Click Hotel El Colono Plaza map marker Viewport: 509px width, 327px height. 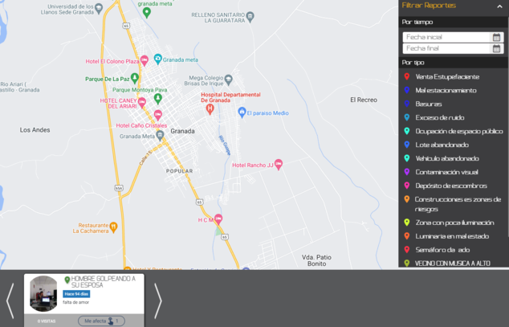point(145,60)
